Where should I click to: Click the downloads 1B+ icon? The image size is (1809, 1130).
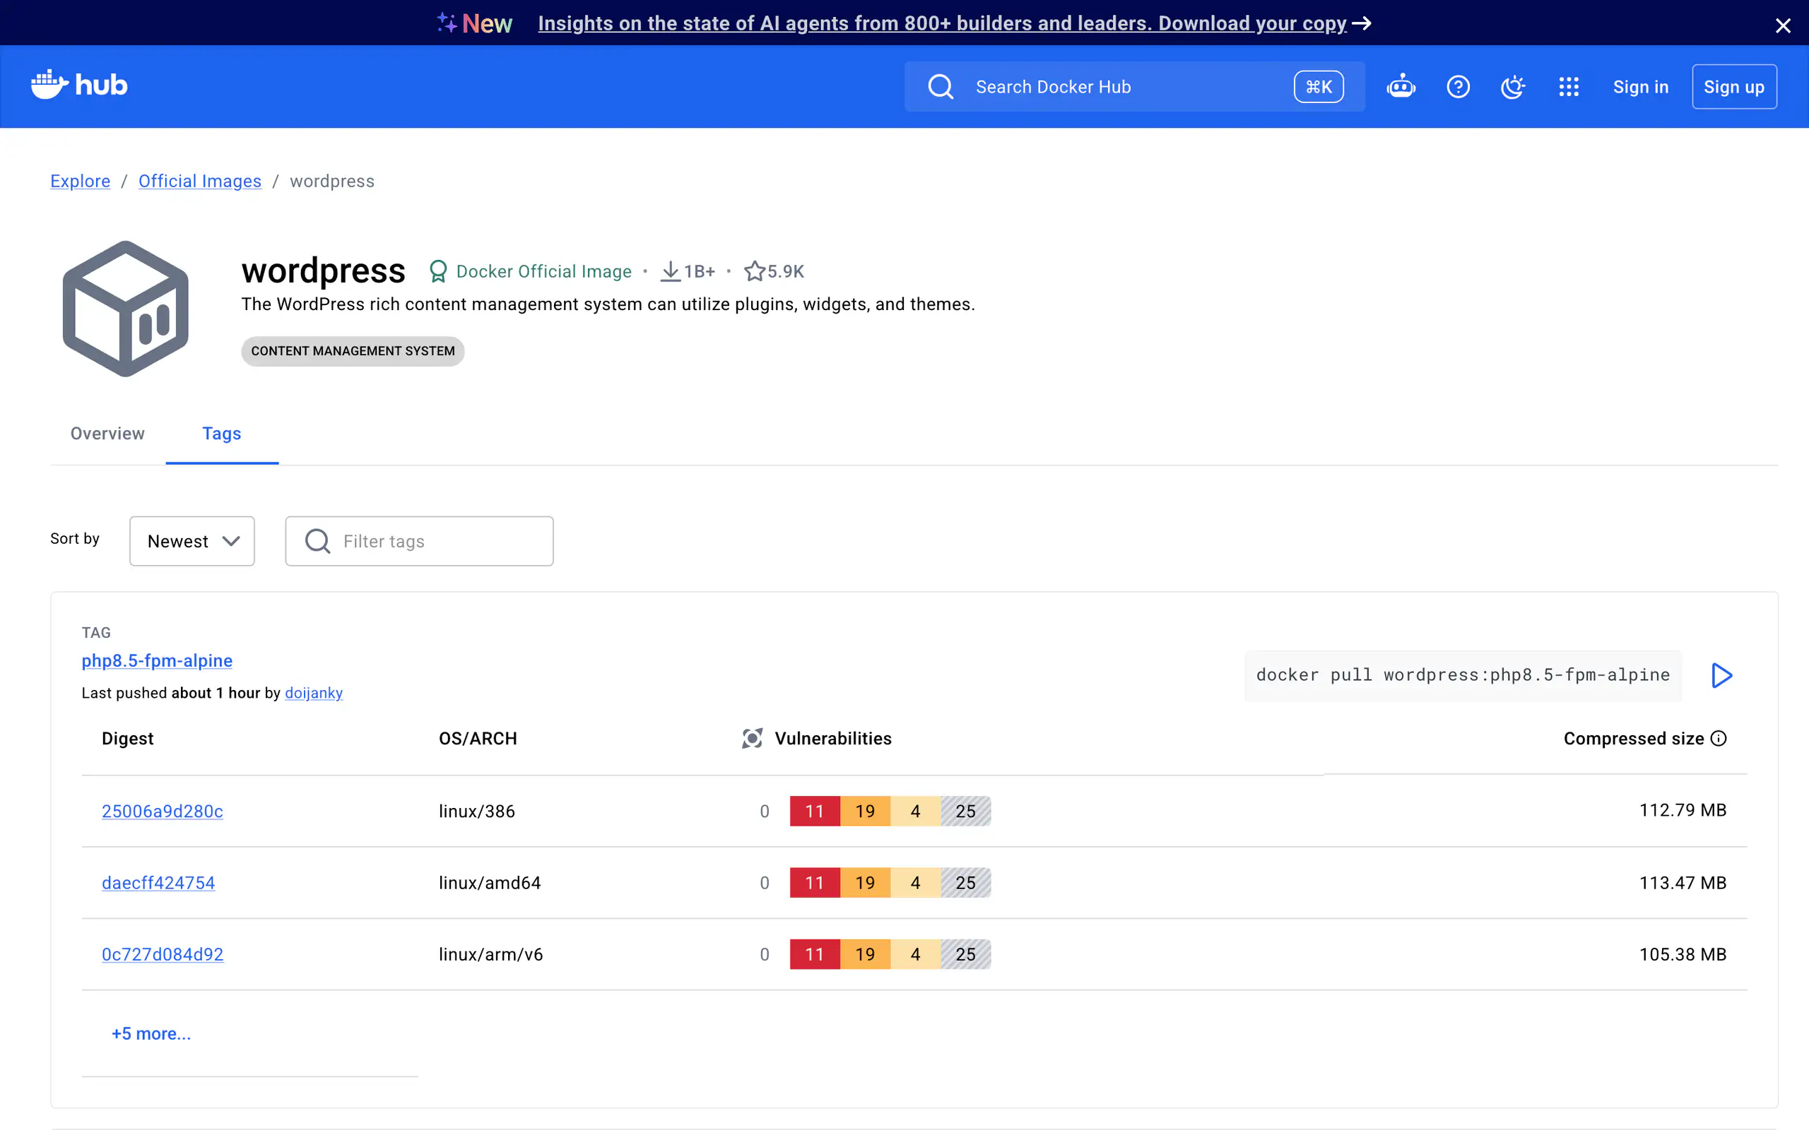[x=671, y=271]
